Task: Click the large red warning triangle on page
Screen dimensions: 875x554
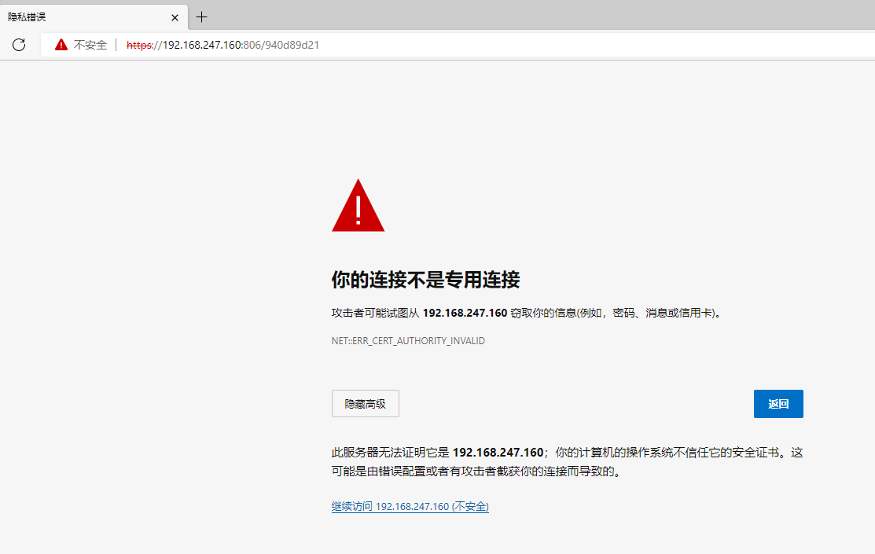Action: [358, 206]
